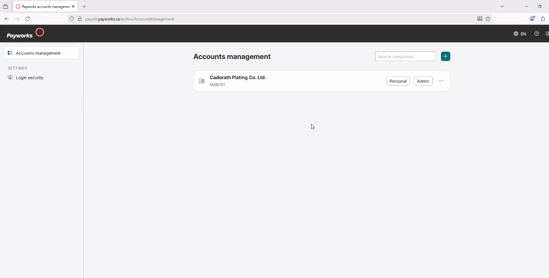Open the browser extensions icon

click(x=543, y=19)
